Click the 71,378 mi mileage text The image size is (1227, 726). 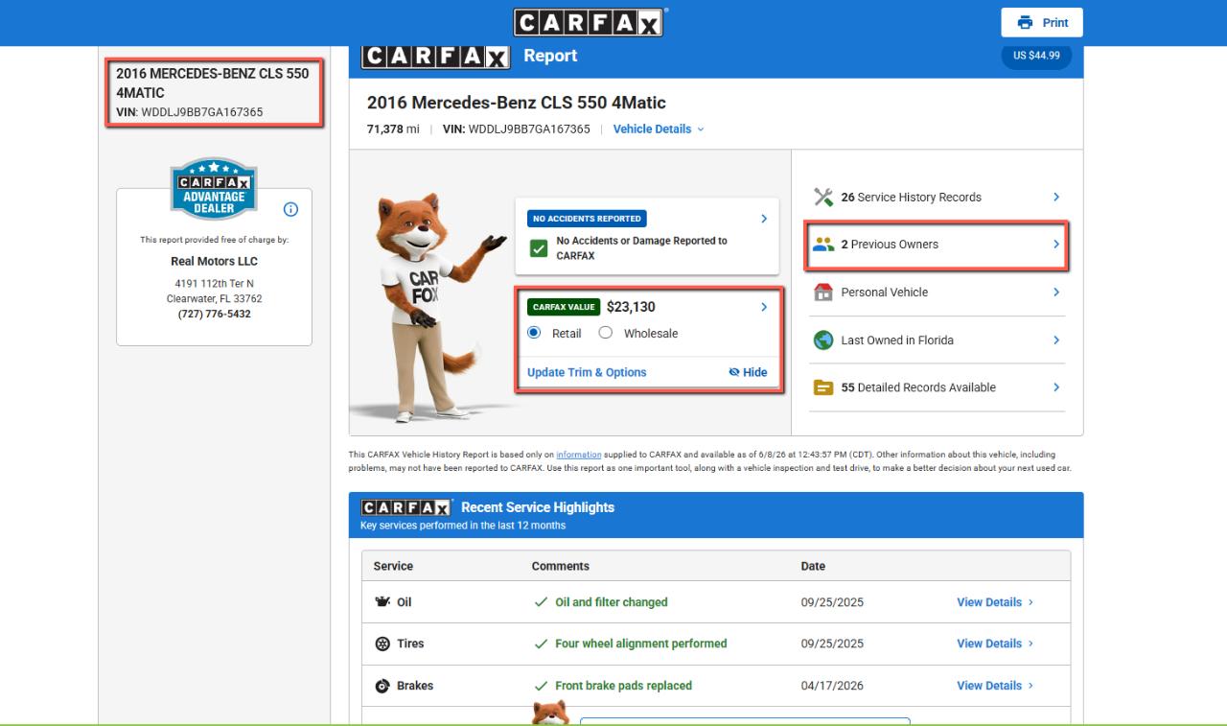click(x=393, y=129)
